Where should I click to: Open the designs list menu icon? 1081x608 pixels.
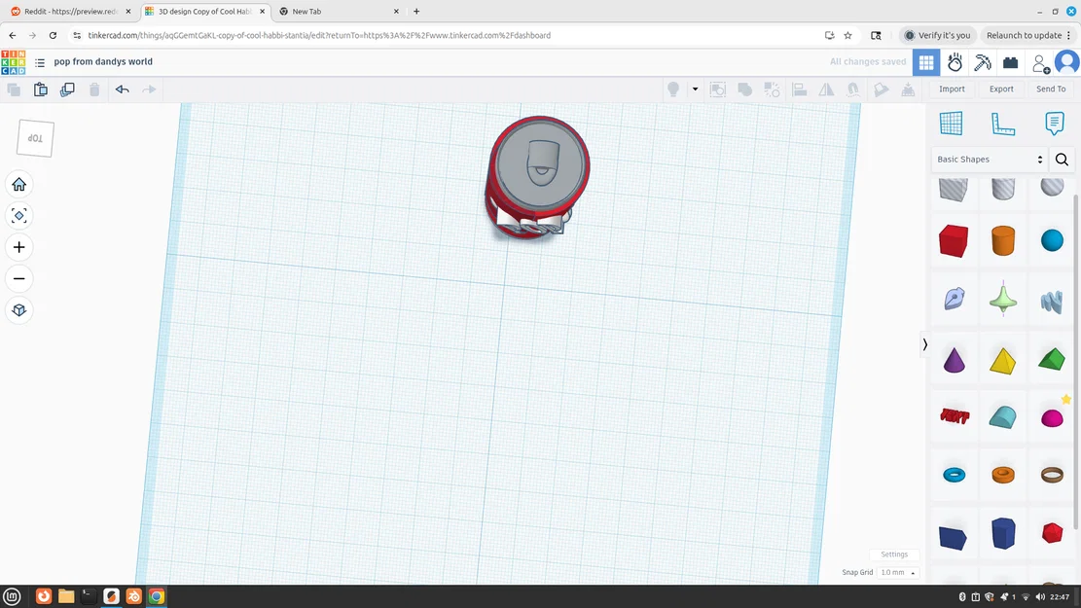[x=40, y=62]
